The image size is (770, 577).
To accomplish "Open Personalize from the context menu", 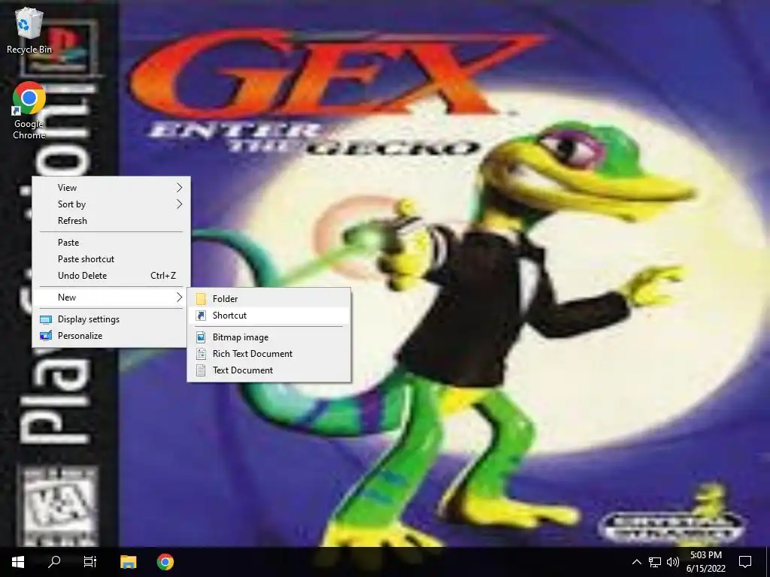I will click(111, 336).
